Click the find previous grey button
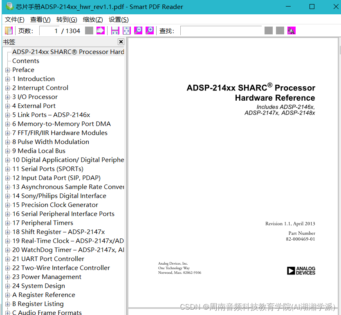Viewport: 341px width, 315px height. pyautogui.click(x=269, y=31)
